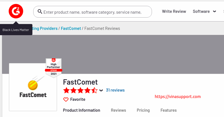The image size is (224, 117).
Task: Switch to the Pricing tab
Action: click(143, 110)
